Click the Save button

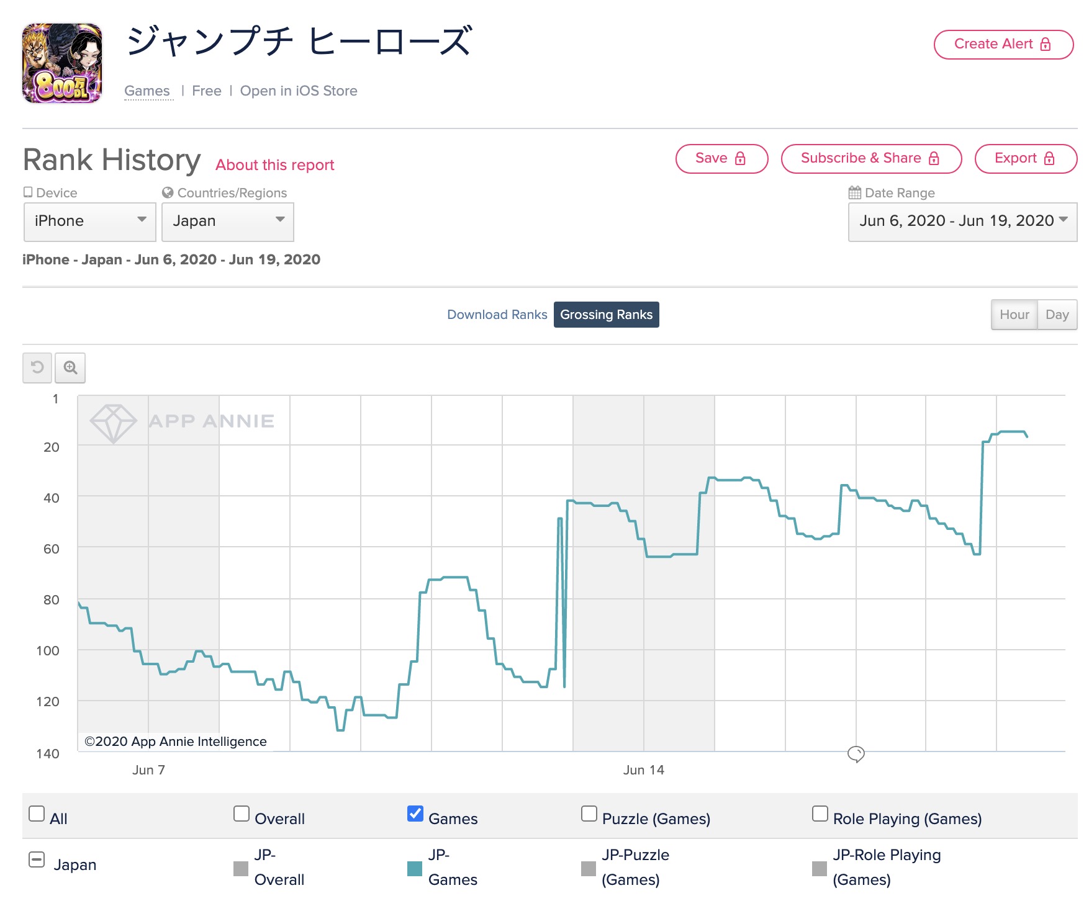[721, 158]
